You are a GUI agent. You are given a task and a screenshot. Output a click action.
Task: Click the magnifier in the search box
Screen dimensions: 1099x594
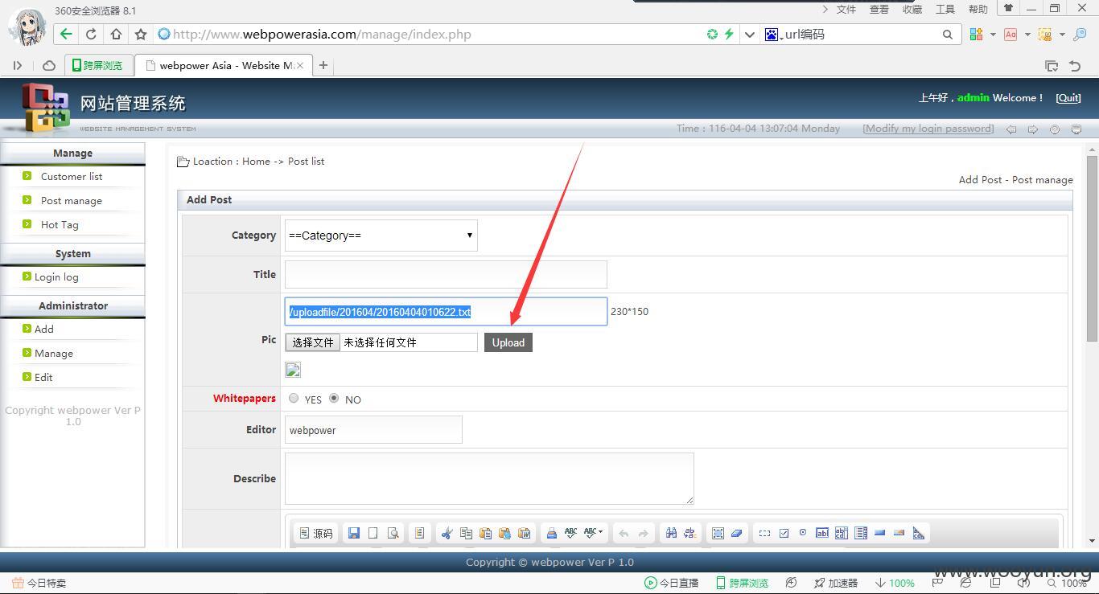coord(948,34)
